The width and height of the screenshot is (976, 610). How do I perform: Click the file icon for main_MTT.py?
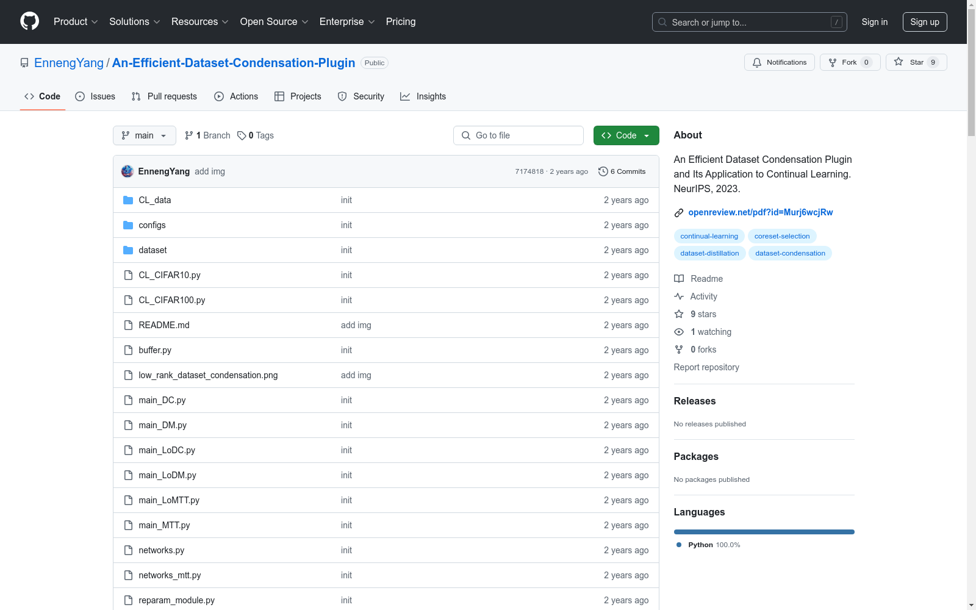click(128, 525)
